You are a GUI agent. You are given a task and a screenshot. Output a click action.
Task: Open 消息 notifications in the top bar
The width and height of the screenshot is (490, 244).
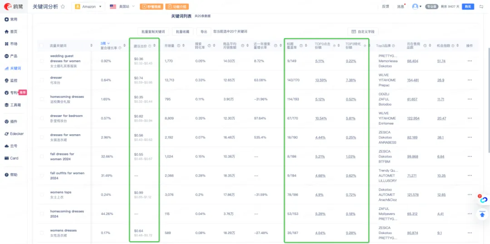(x=401, y=6)
